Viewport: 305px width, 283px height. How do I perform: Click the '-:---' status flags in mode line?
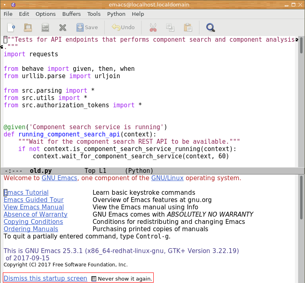point(13,171)
